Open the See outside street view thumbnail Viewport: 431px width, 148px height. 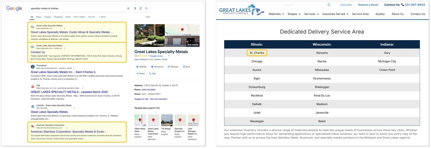182,41
